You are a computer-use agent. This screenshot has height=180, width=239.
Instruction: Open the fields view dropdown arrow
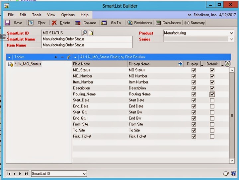(75, 57)
